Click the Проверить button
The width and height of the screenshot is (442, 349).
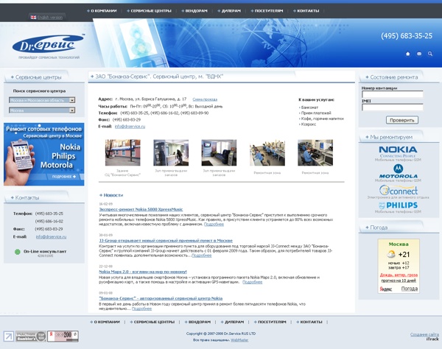tap(402, 120)
